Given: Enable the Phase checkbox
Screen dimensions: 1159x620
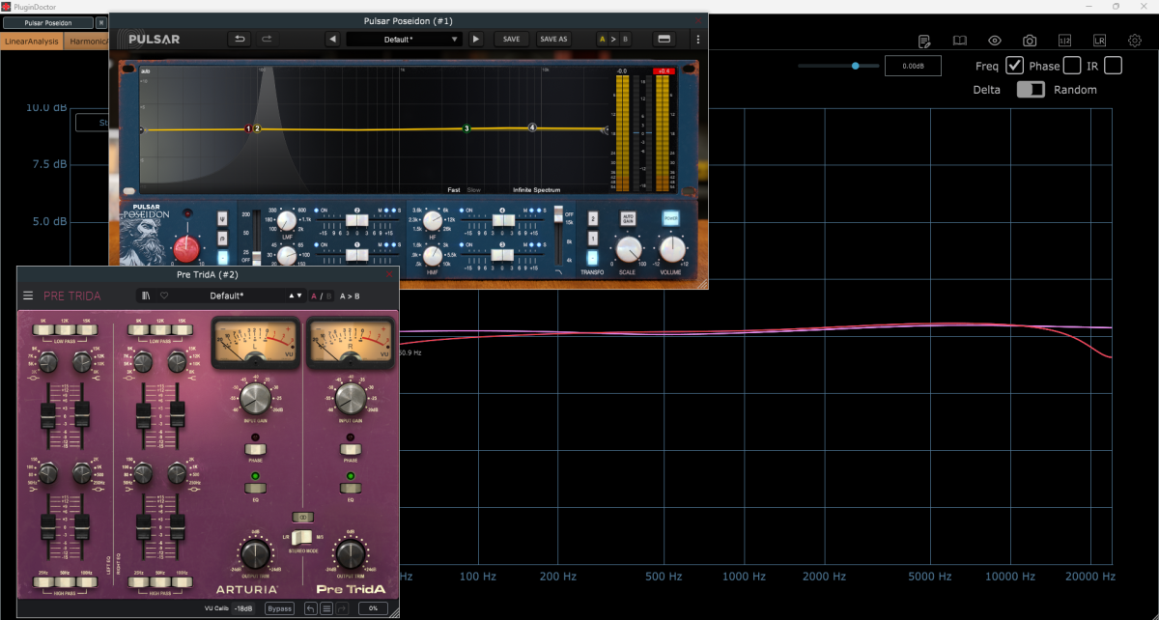Looking at the screenshot, I should pyautogui.click(x=1072, y=66).
